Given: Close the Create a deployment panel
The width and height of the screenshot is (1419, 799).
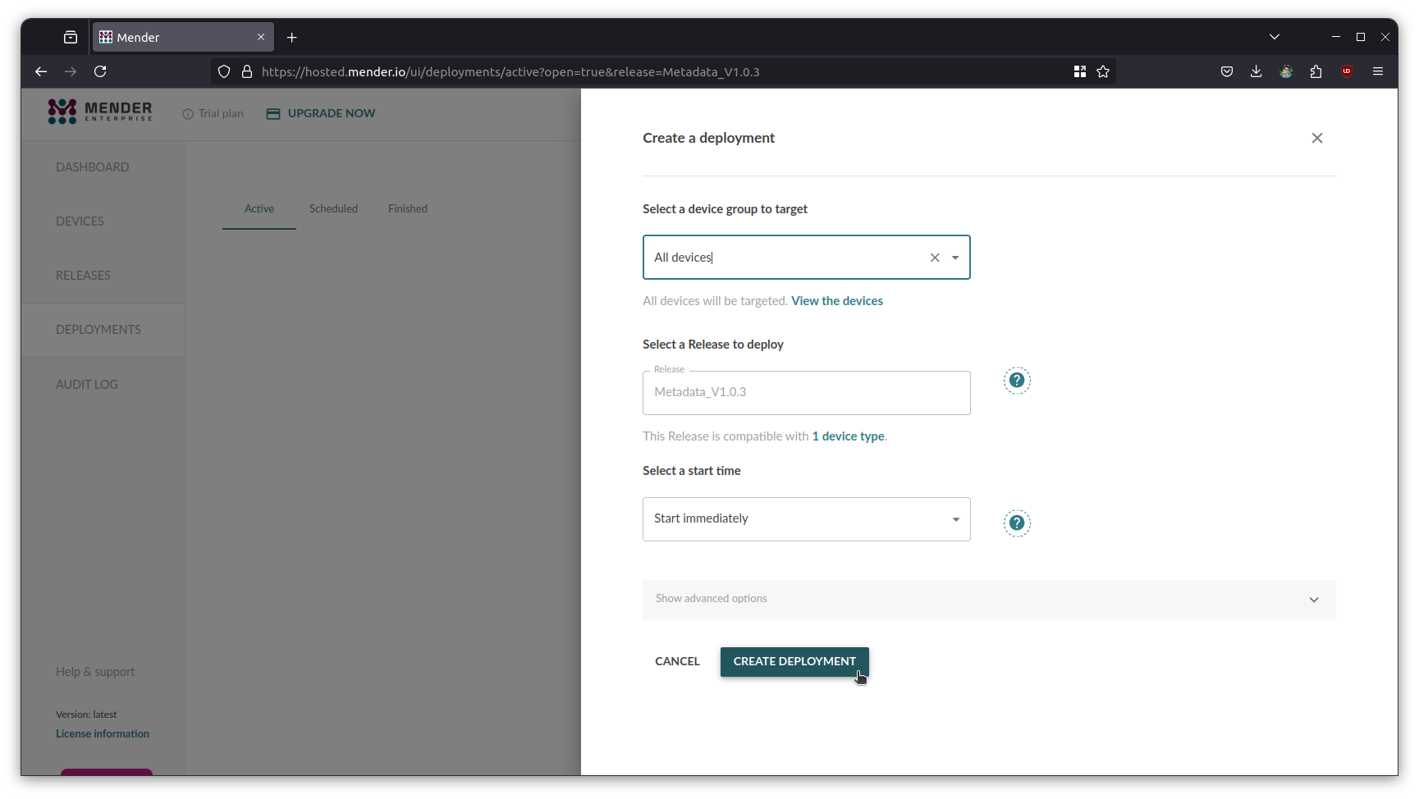Looking at the screenshot, I should [x=1316, y=138].
